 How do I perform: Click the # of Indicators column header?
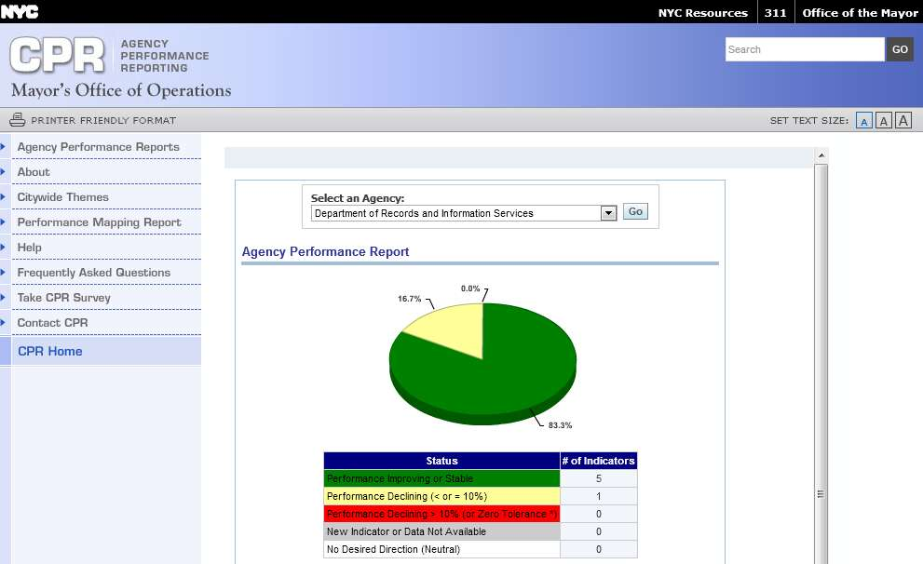599,461
